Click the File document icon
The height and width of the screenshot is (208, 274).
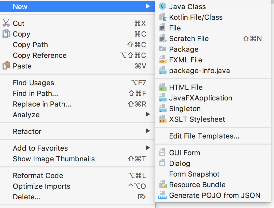(x=162, y=28)
